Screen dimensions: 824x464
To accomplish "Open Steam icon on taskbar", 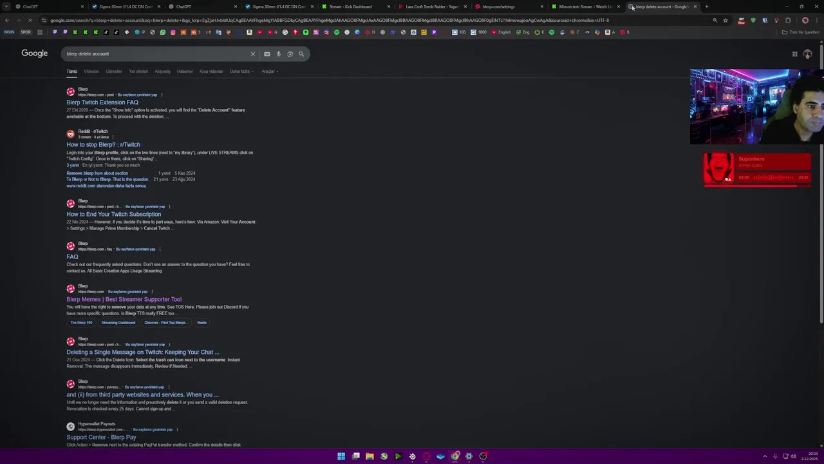I will tap(412, 456).
